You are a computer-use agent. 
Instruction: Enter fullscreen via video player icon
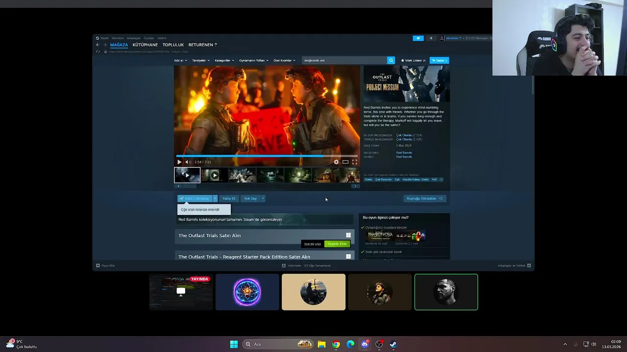pyautogui.click(x=355, y=162)
